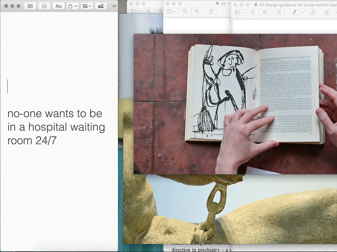The height and width of the screenshot is (252, 337).
Task: Zoom out in 02 Design guidance window
Action: point(253,12)
